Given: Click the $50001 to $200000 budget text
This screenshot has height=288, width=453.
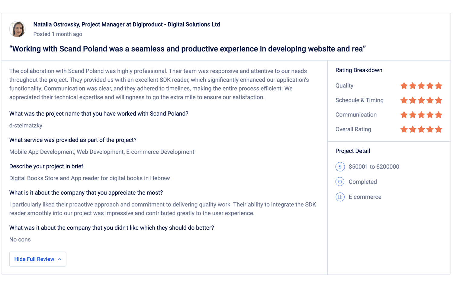Looking at the screenshot, I should [x=374, y=167].
